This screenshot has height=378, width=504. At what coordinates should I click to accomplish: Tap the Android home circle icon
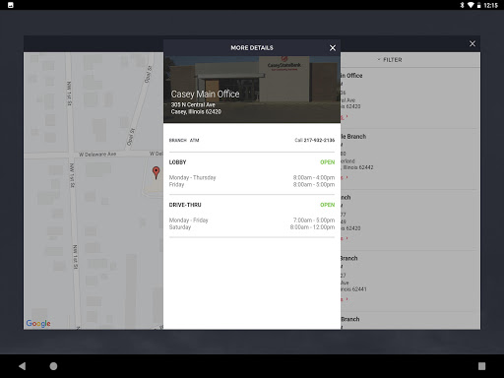tap(53, 366)
